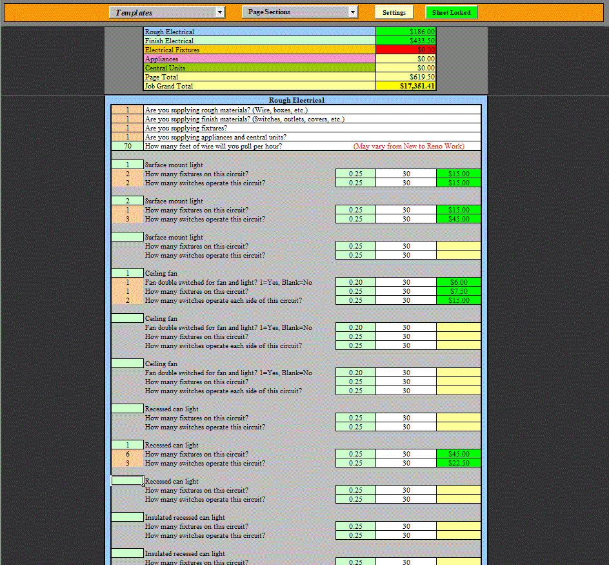Click the 0.20 rate cell for Ceiling fan
The height and width of the screenshot is (565, 609).
click(355, 282)
